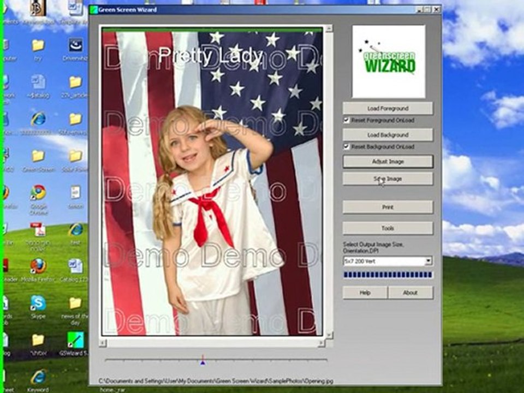This screenshot has width=524, height=393.
Task: Select the '^hhbv' folder on desktop
Action: [38, 340]
